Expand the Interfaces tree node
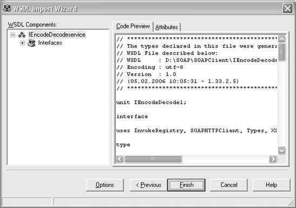Screen dimensions: 296x208 point(22,43)
